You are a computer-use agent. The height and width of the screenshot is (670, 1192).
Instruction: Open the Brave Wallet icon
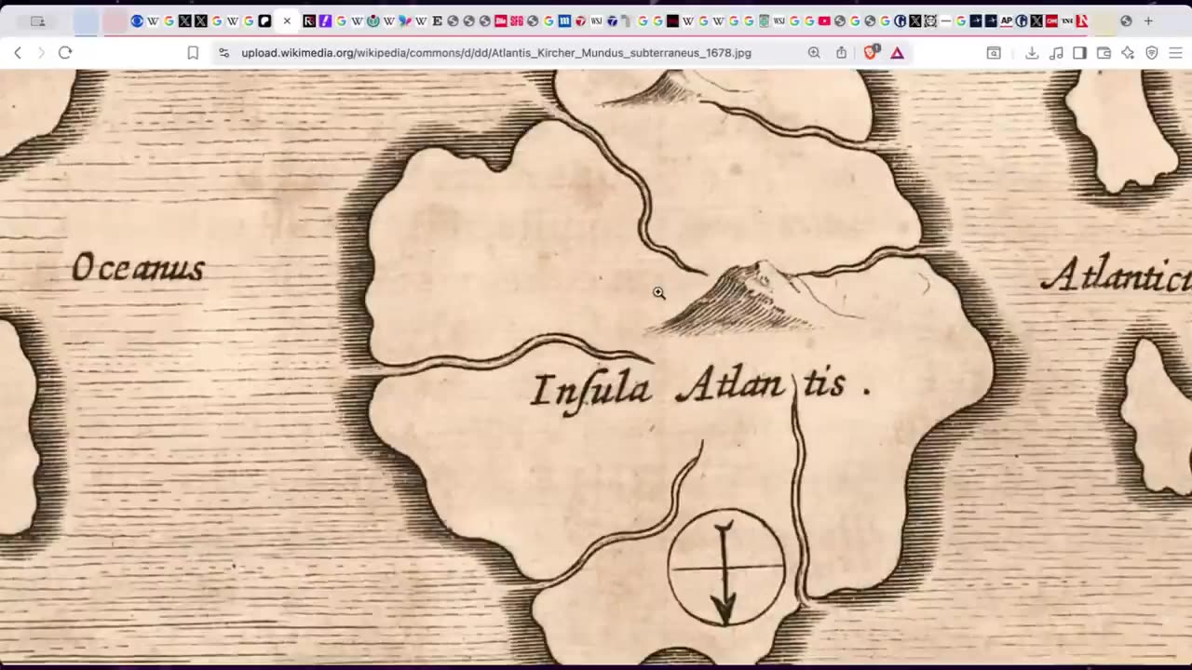(x=1104, y=53)
